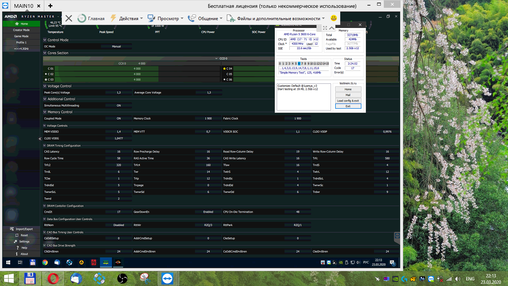
Task: Click the Peak Core(s) Voltage value 1,3
Action: (119, 92)
